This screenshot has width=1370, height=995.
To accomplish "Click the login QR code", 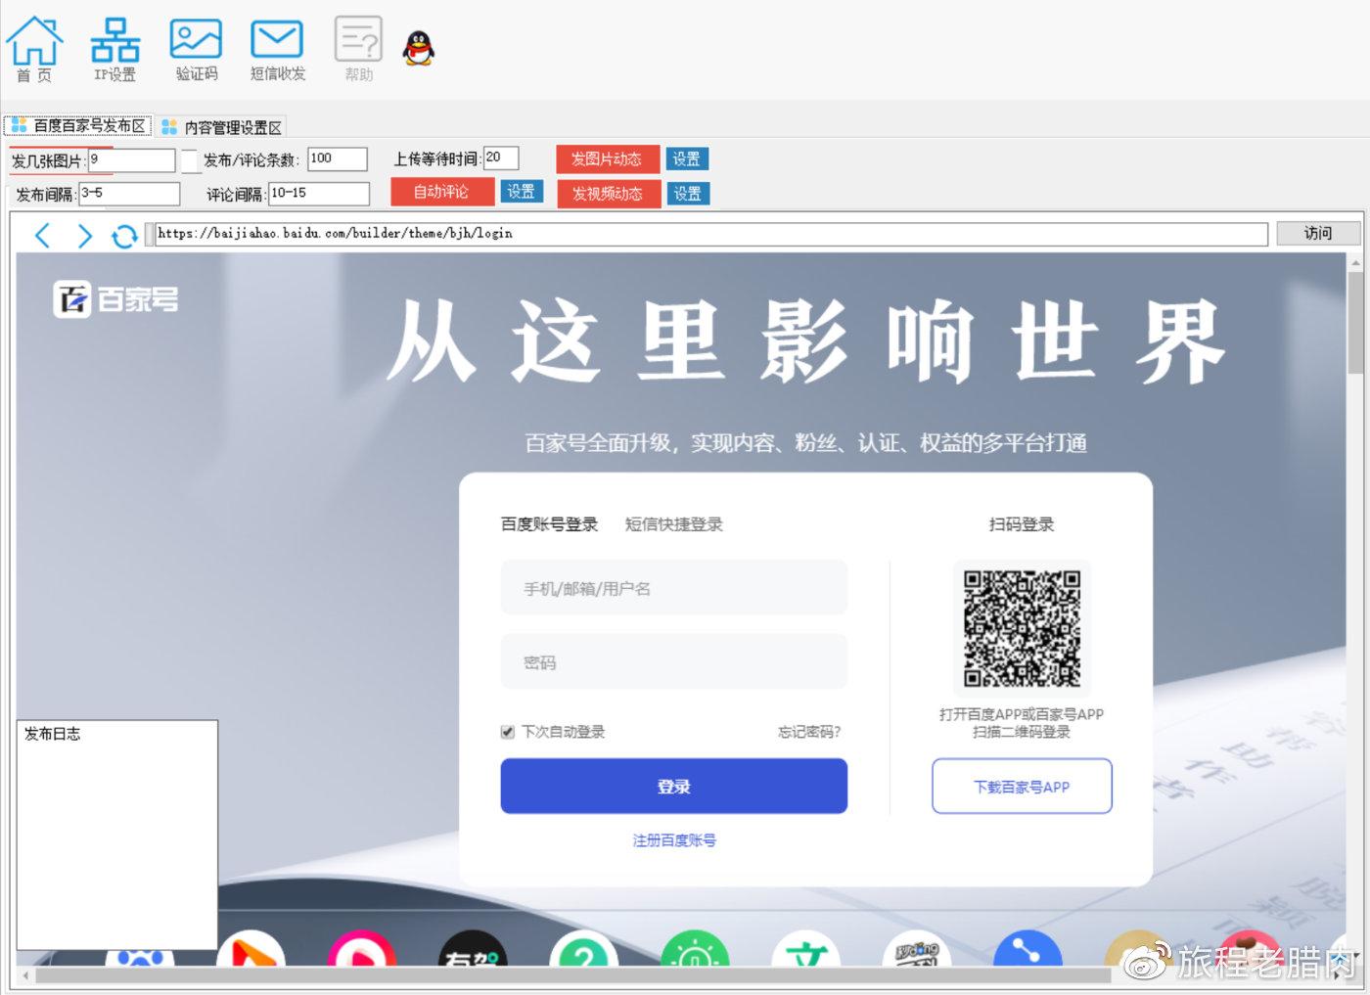I will coord(1022,628).
